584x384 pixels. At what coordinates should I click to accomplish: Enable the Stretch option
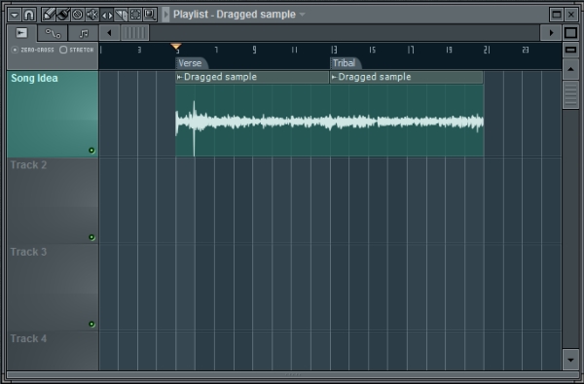point(76,50)
